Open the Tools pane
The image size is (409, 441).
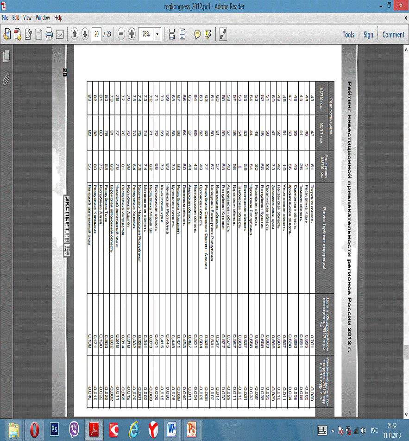point(348,35)
